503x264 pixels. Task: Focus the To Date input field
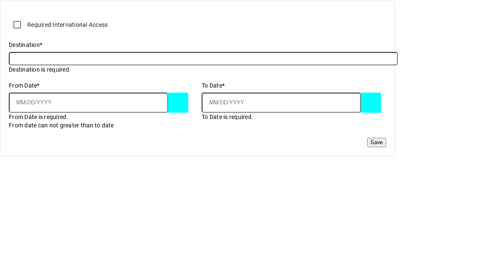(x=281, y=103)
